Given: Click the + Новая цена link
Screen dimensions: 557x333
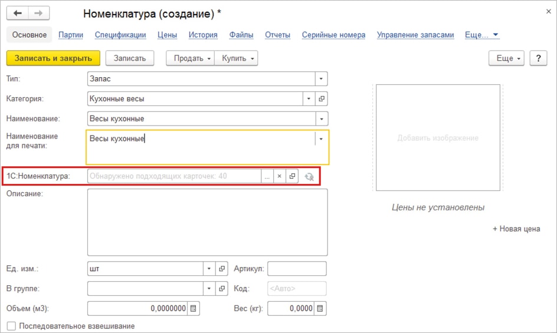Looking at the screenshot, I should (x=516, y=229).
